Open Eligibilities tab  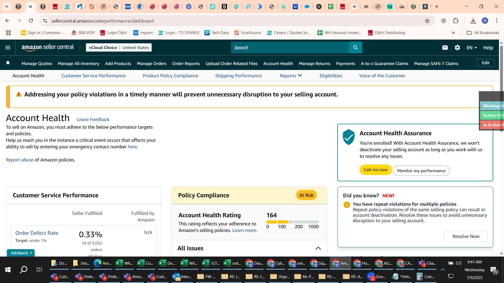click(331, 76)
